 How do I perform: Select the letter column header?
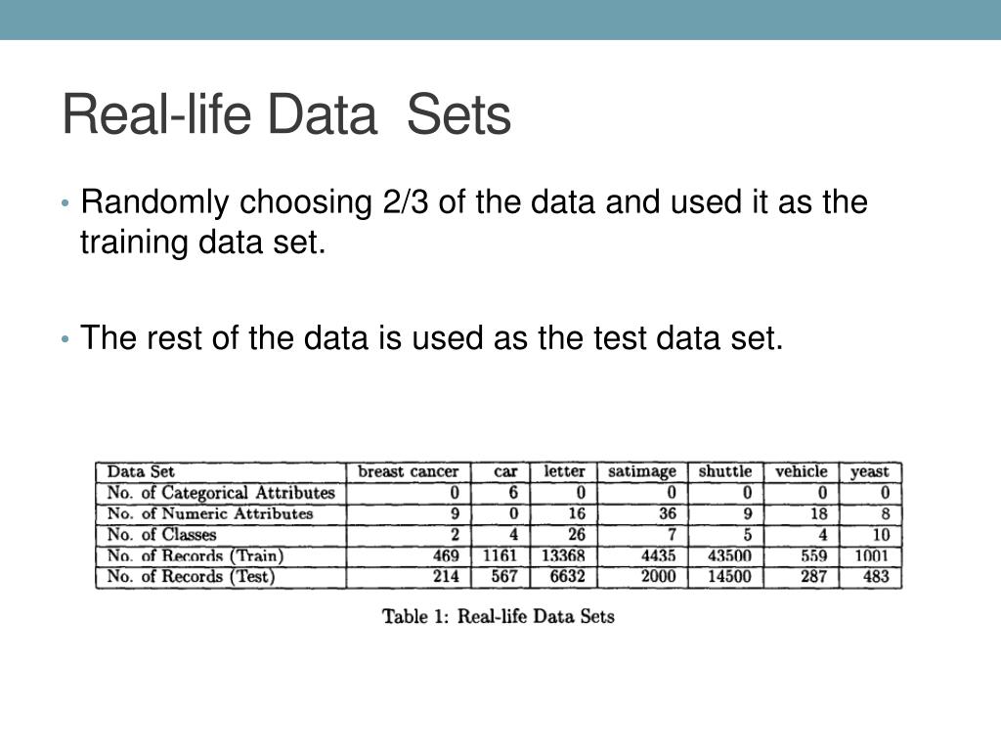pyautogui.click(x=564, y=471)
